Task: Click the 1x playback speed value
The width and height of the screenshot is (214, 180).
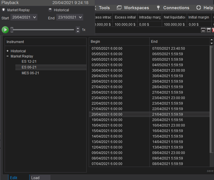Action: pyautogui.click(x=84, y=30)
